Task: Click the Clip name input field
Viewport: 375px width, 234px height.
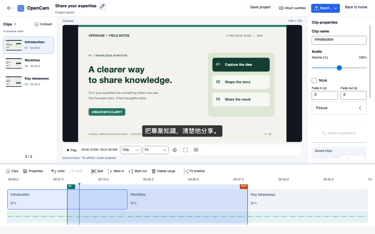Action: click(339, 40)
